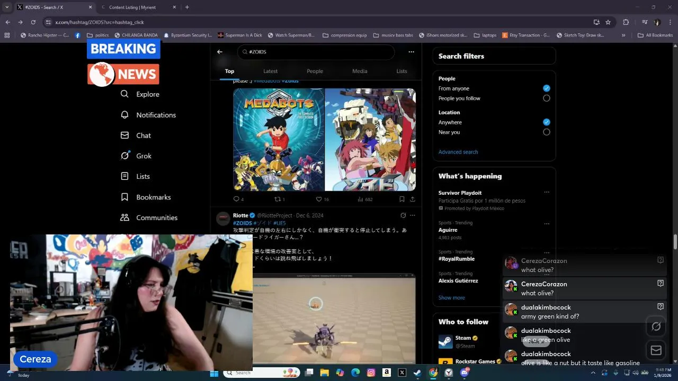Open Advanced search link
This screenshot has width=678, height=381.
tap(458, 152)
